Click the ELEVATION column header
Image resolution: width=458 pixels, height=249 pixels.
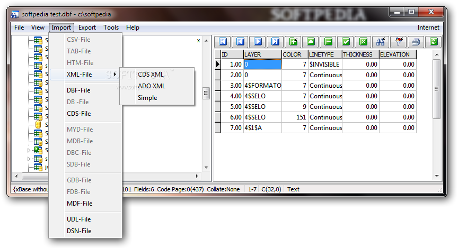pyautogui.click(x=398, y=54)
